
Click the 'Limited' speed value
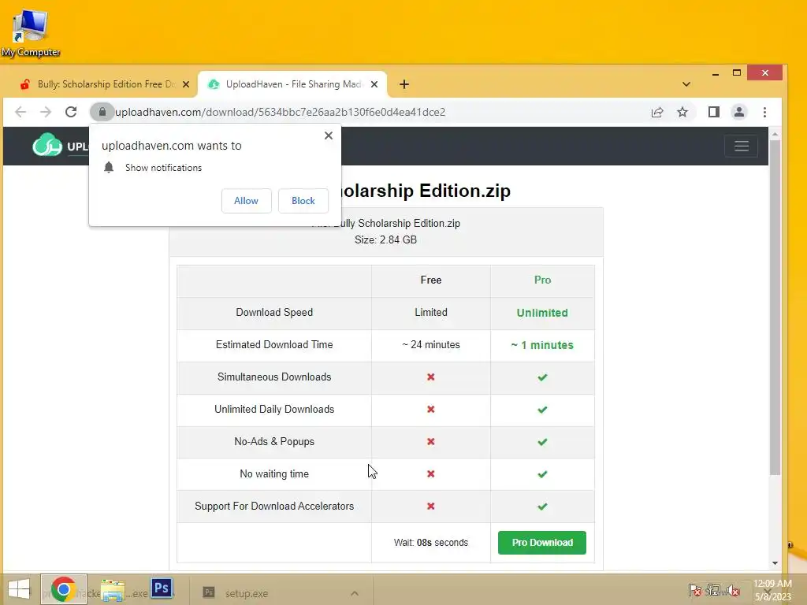pyautogui.click(x=431, y=312)
